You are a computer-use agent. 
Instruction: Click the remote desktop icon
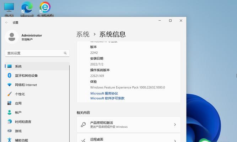[83, 140]
